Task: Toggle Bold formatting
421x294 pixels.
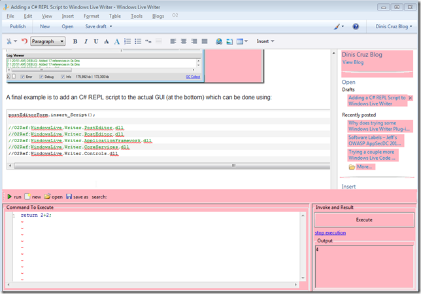Action: click(x=75, y=41)
